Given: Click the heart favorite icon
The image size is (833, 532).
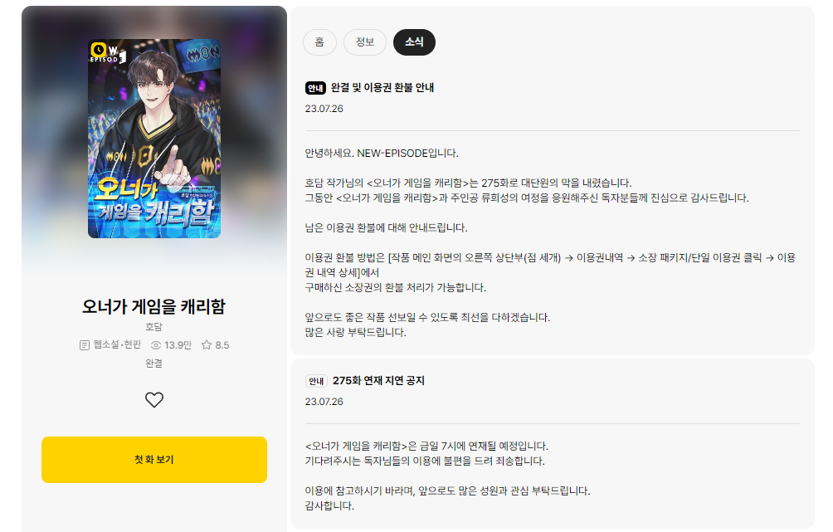Looking at the screenshot, I should [154, 400].
